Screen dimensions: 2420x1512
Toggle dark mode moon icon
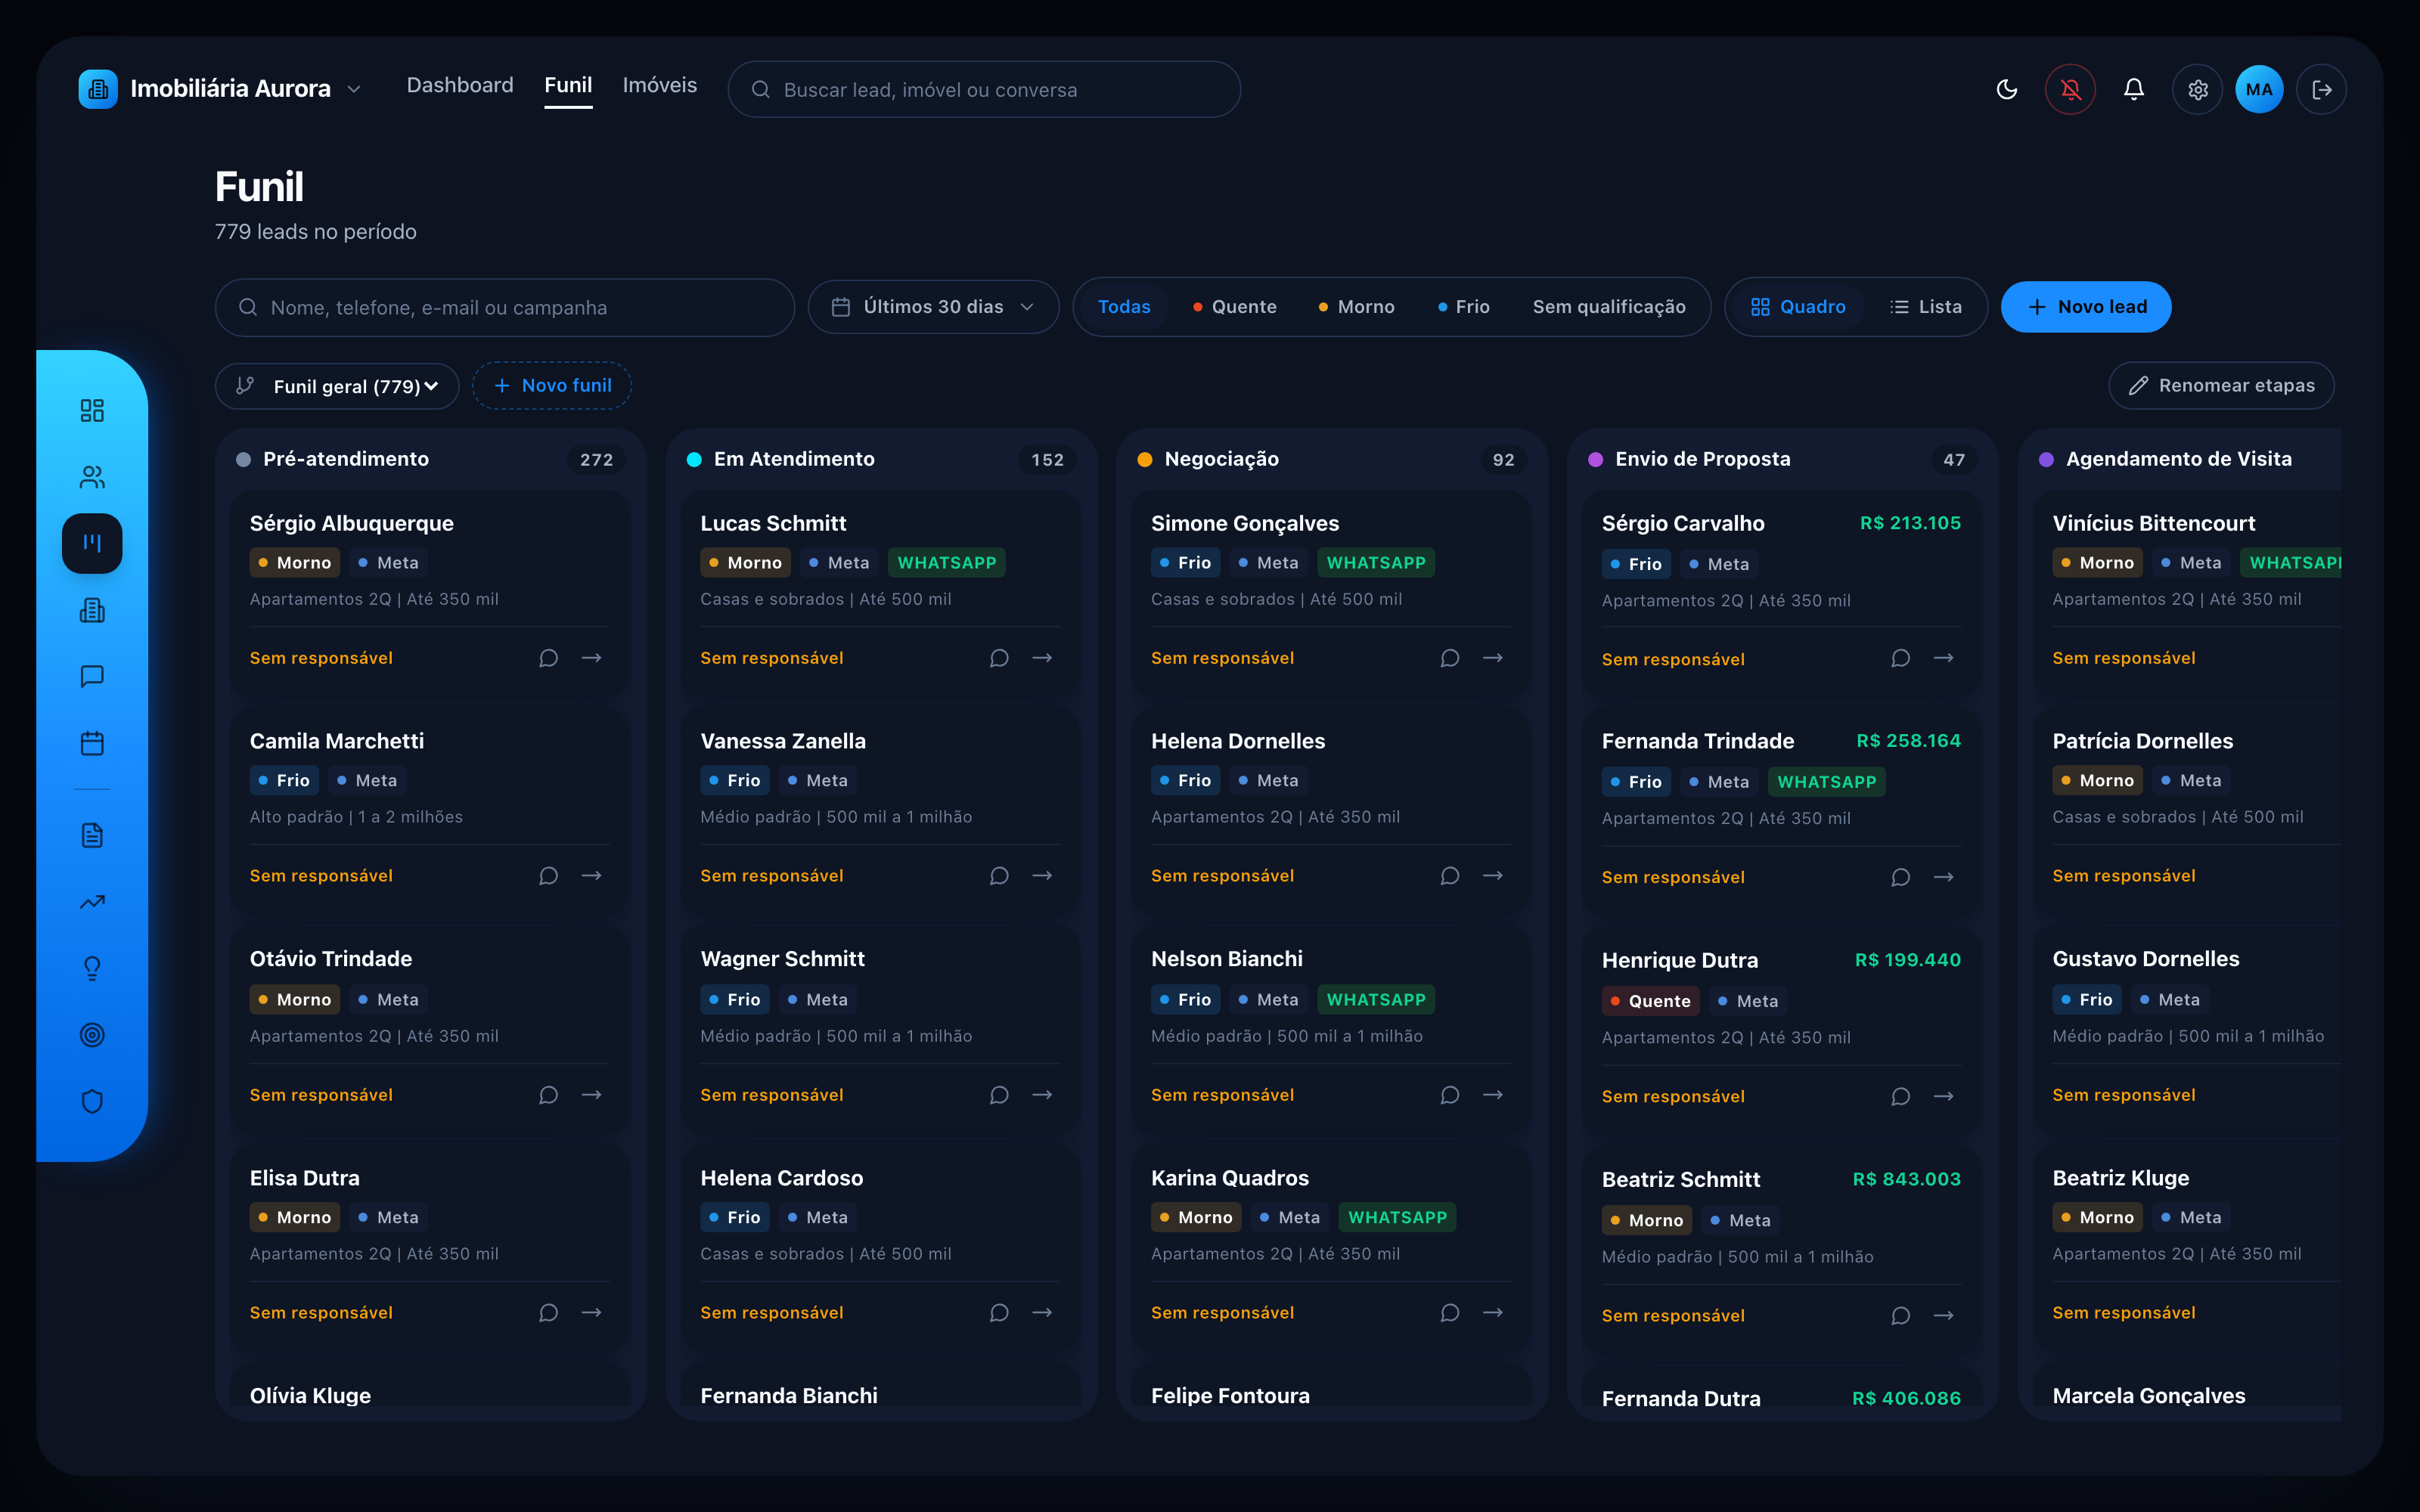pos(2006,89)
